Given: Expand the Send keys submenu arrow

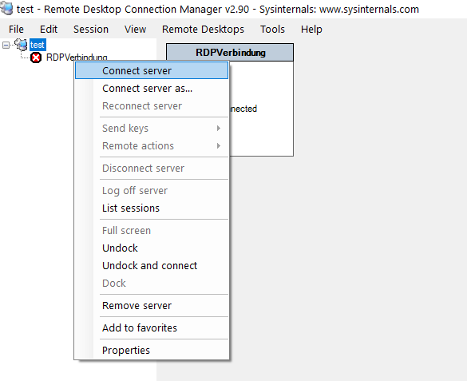Looking at the screenshot, I should coord(219,129).
